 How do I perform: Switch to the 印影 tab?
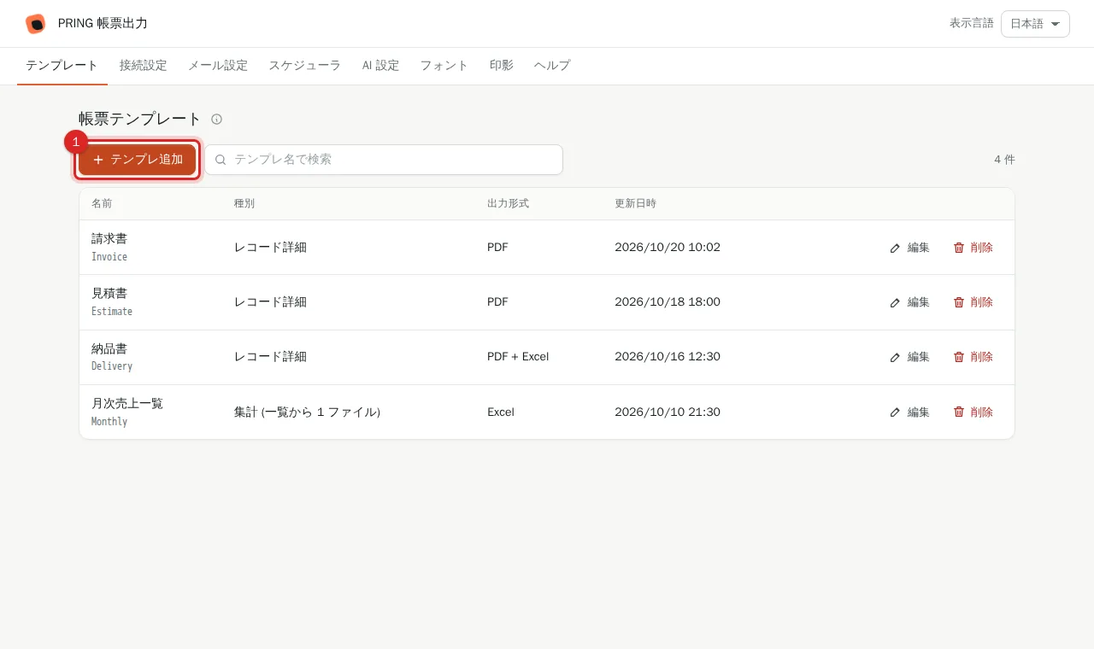point(502,66)
